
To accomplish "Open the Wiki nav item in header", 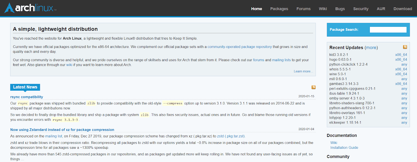I will pyautogui.click(x=323, y=9).
